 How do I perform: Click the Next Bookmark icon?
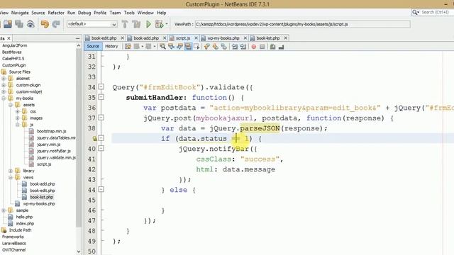pyautogui.click(x=215, y=47)
